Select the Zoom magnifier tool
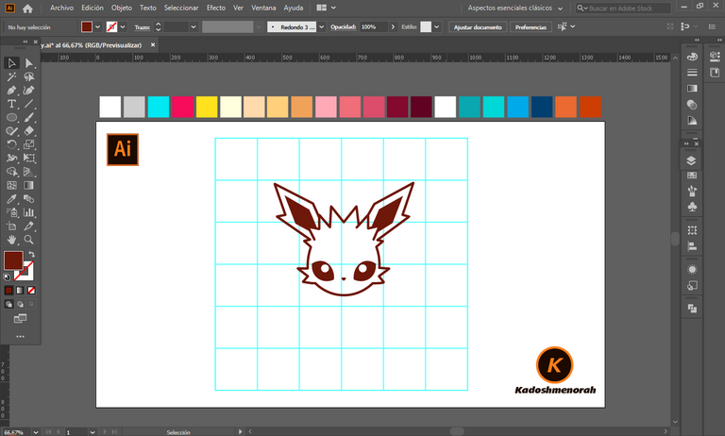This screenshot has width=725, height=436. click(x=28, y=240)
